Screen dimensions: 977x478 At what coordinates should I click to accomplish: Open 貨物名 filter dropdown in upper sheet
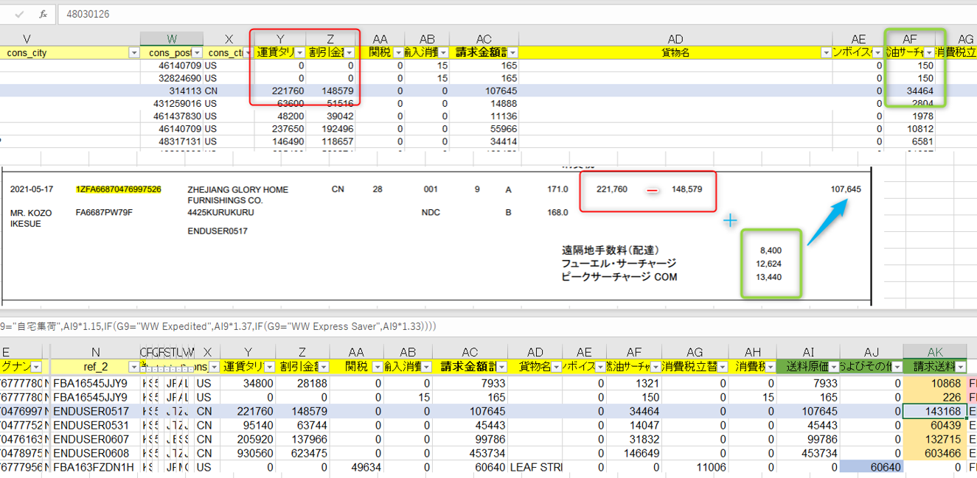coord(827,53)
